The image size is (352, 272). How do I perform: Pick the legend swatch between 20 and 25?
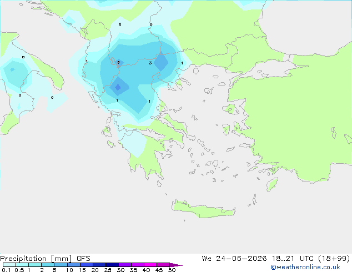[99, 265]
